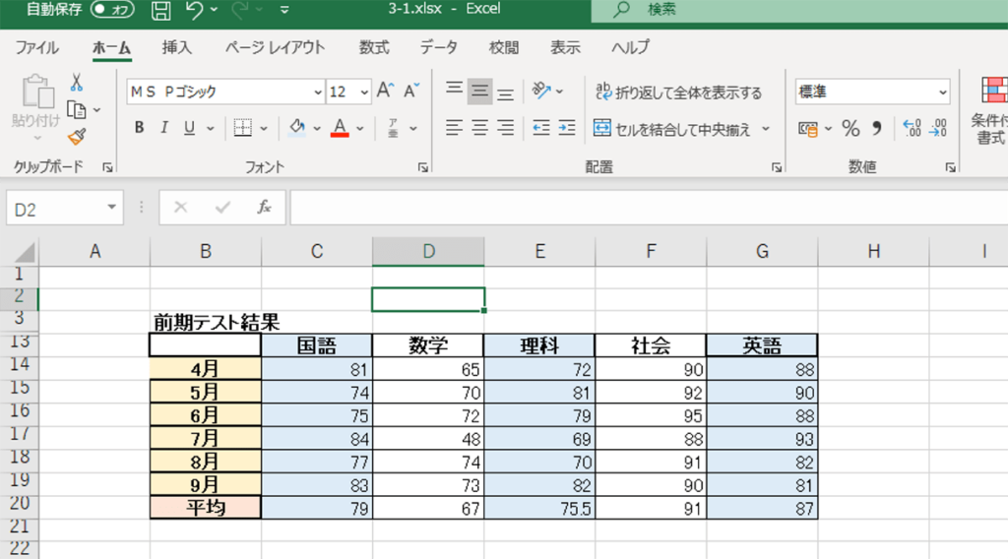Click the Increase Decimal icon
Screen dimensions: 1008x559
(x=912, y=128)
